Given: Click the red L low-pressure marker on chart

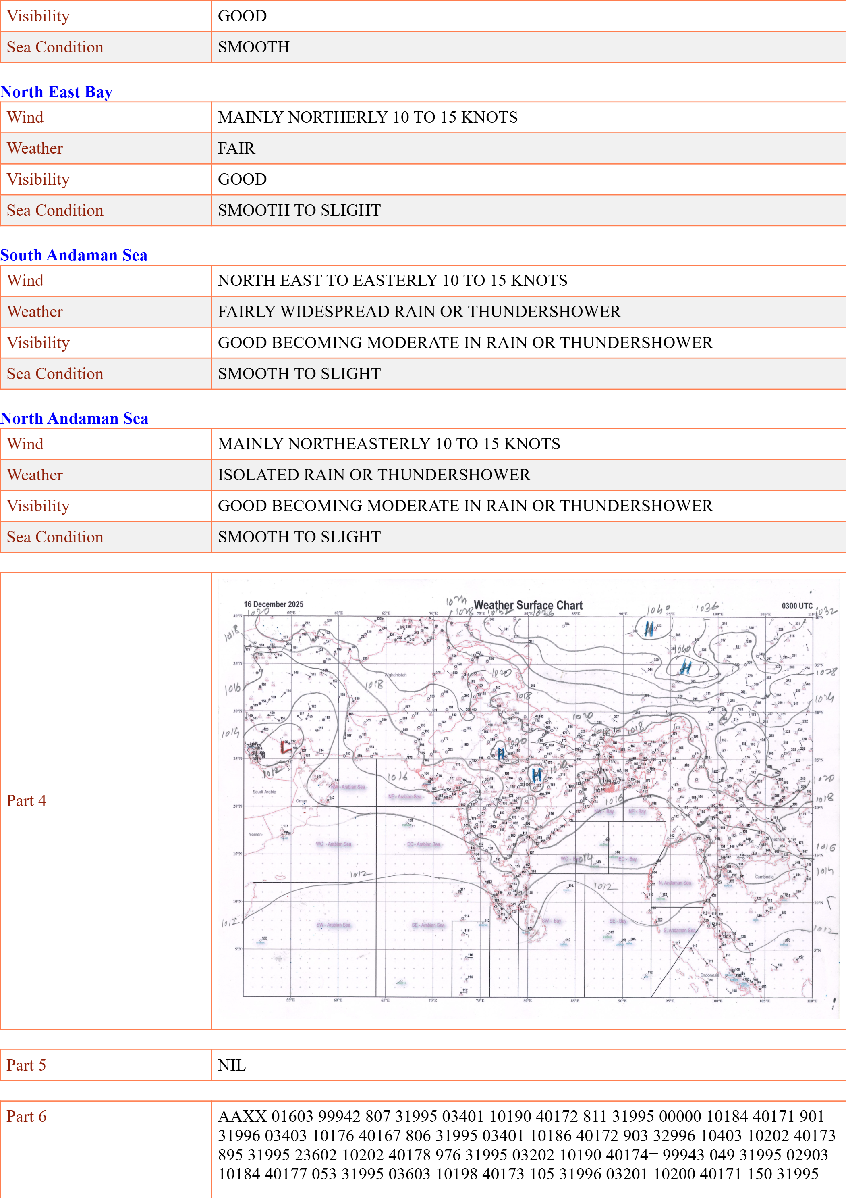Looking at the screenshot, I should 284,747.
